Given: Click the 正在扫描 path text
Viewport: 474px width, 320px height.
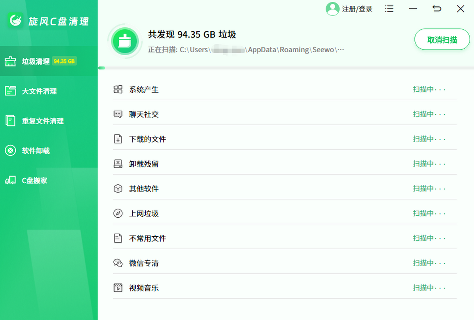Looking at the screenshot, I should pos(246,50).
